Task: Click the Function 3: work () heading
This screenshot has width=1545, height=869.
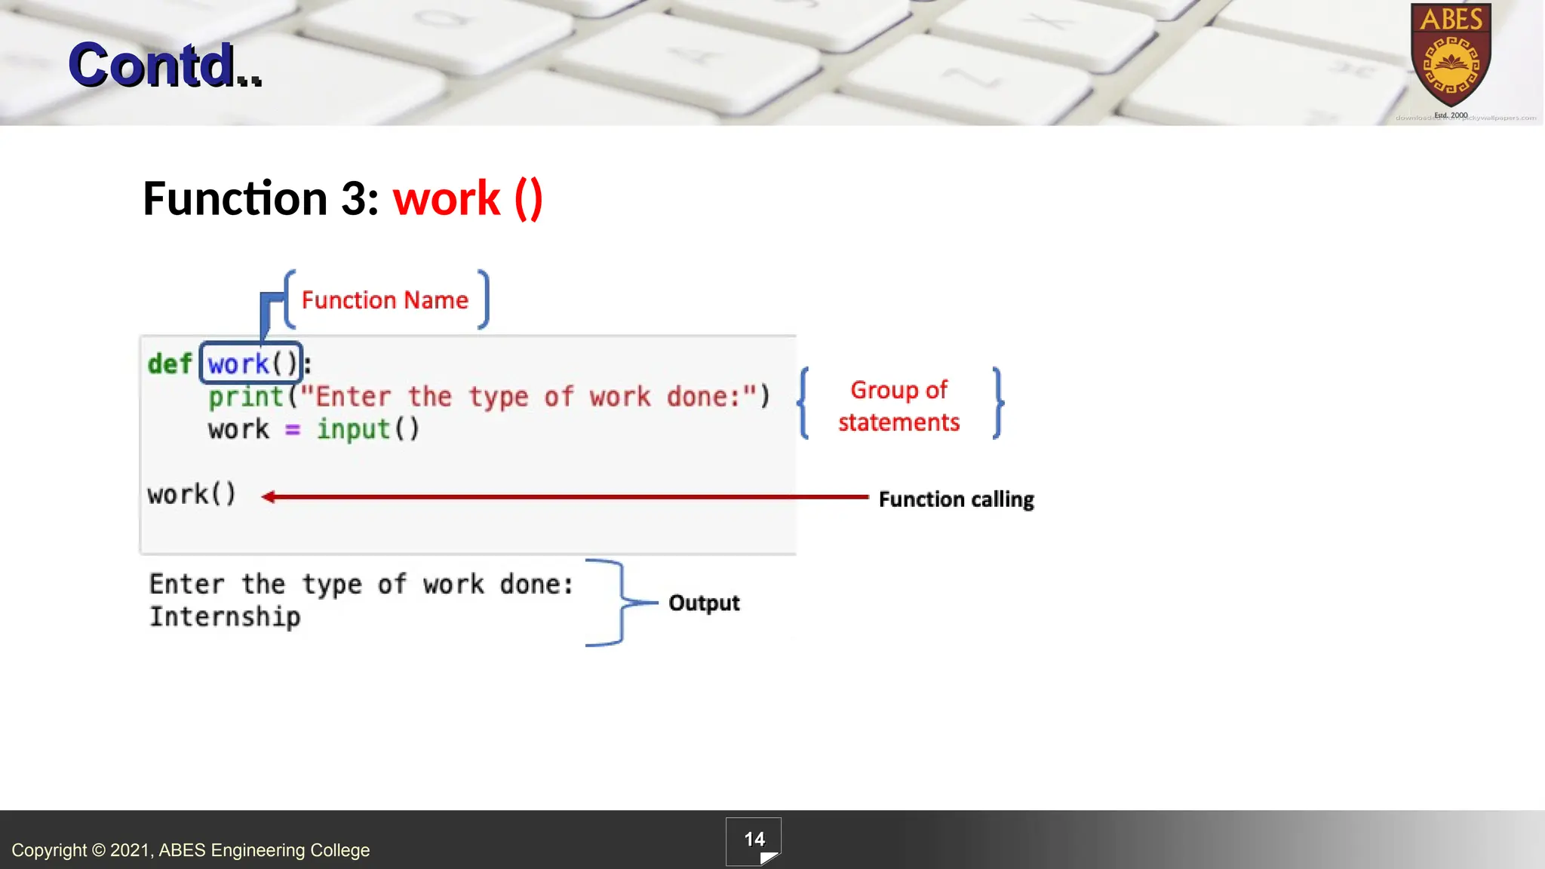Action: point(342,199)
